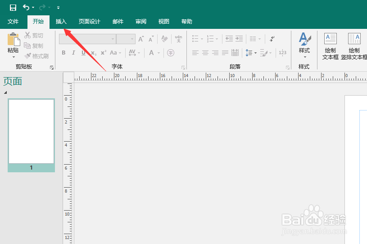Open the 字体 dialog launcher
The width and height of the screenshot is (367, 244).
(x=183, y=68)
